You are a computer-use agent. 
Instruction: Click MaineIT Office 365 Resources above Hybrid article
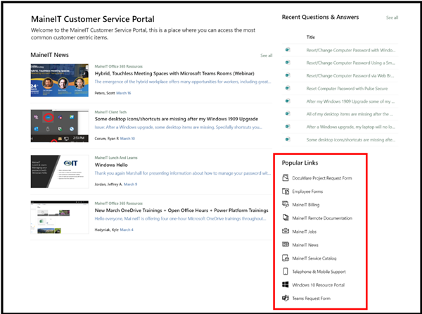point(118,66)
